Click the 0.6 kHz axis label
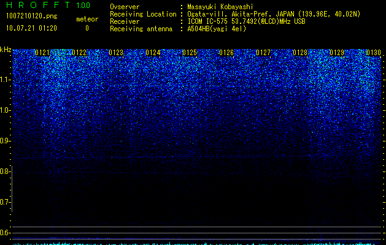The width and height of the screenshot is (386, 245). 6,233
